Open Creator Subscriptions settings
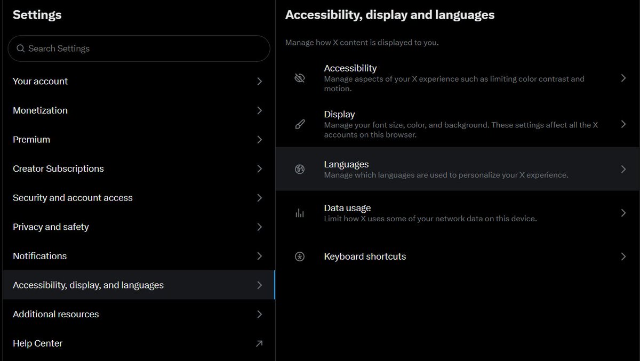Screen dimensions: 640x361 click(x=139, y=169)
